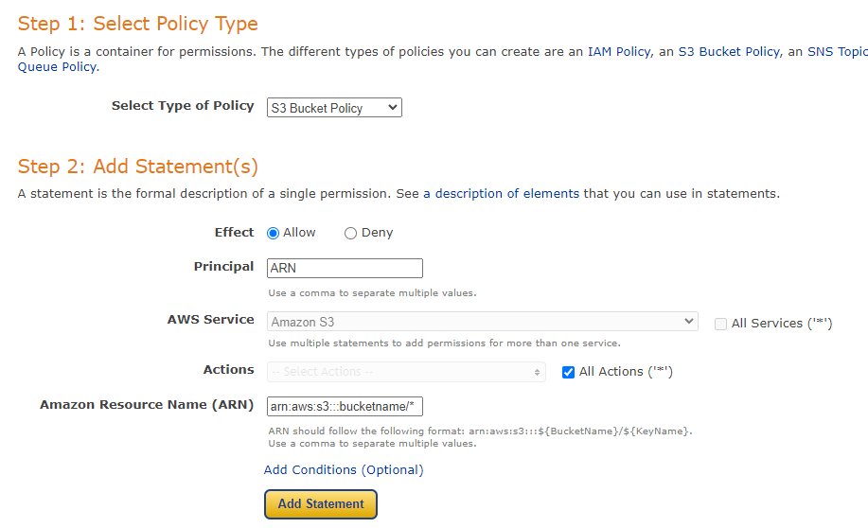This screenshot has width=868, height=528.
Task: Open Add Conditions (Optional) link
Action: coord(344,469)
